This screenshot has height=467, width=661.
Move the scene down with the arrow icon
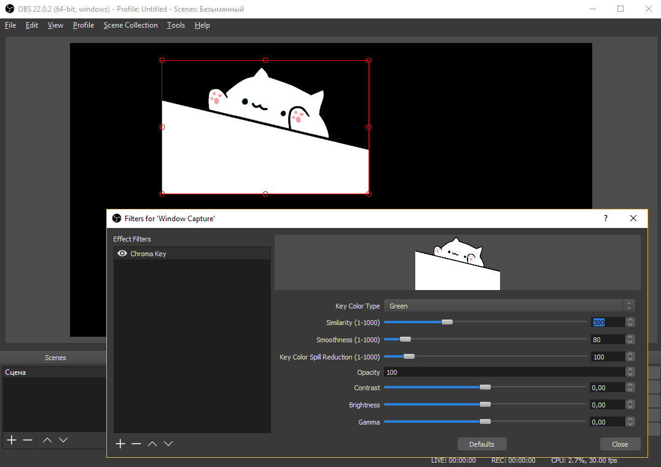point(63,440)
